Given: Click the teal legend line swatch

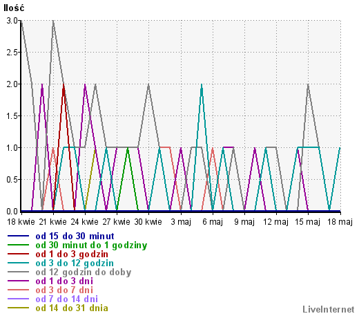Looking at the screenshot, I should 18,263.
